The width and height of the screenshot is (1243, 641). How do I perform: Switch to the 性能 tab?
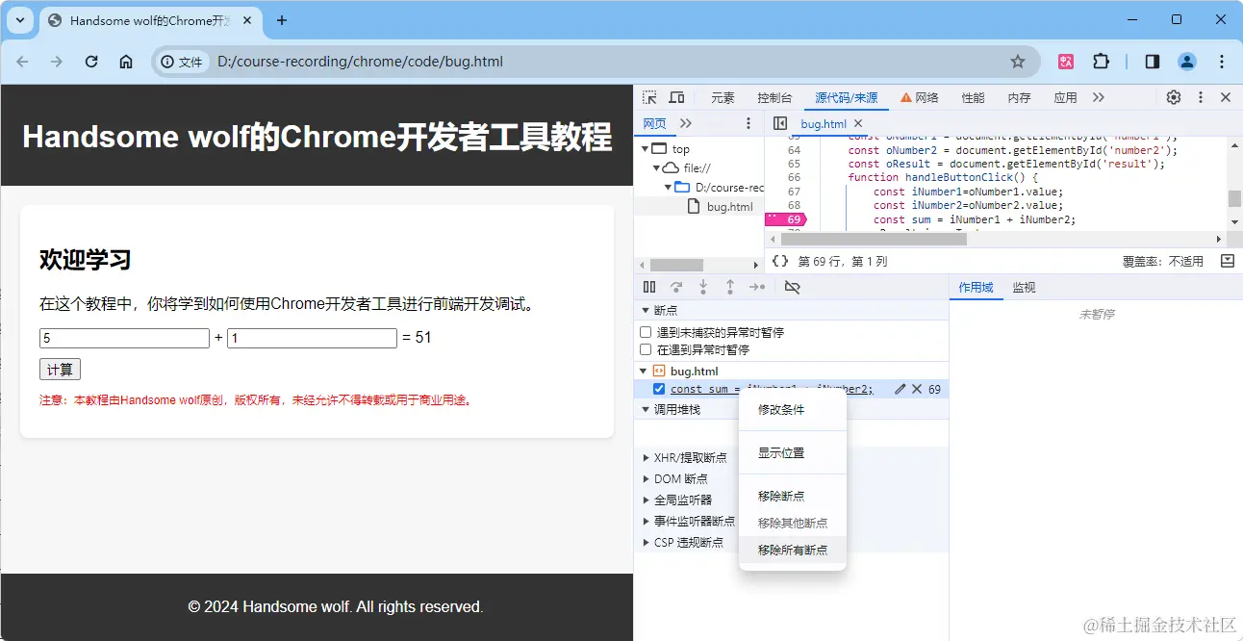[x=973, y=97]
